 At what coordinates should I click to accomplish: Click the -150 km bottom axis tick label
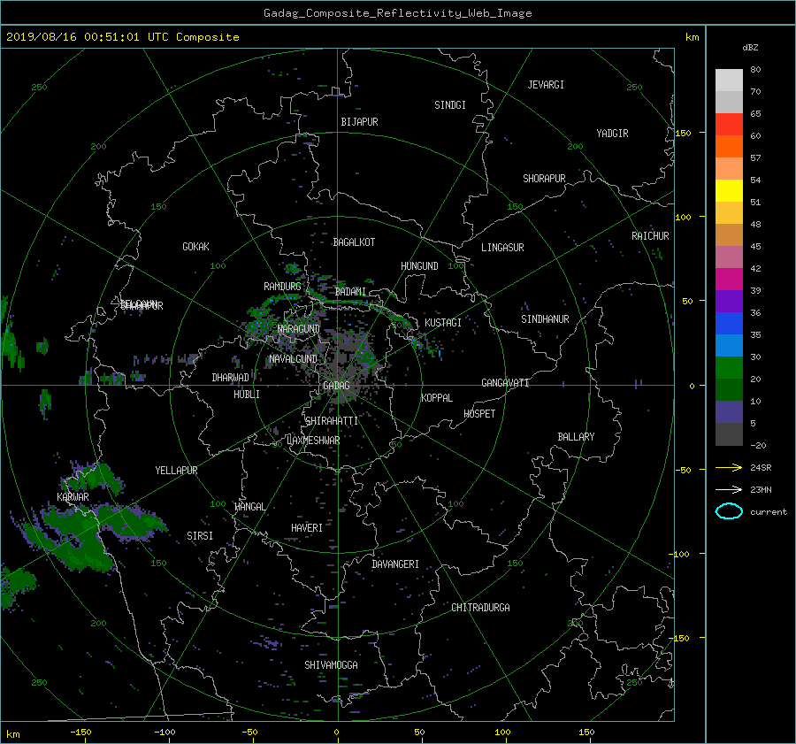[x=80, y=732]
